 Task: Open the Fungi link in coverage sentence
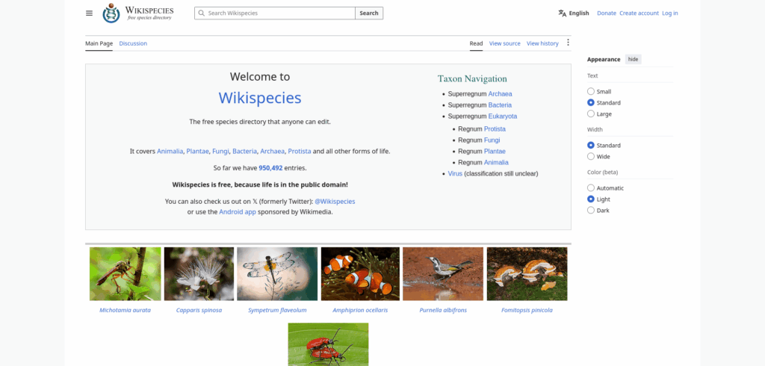(x=220, y=152)
